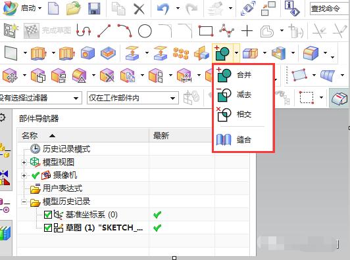This screenshot has height=260, width=350.
Task: Select the Arc sketch tool
Action: 124,30
